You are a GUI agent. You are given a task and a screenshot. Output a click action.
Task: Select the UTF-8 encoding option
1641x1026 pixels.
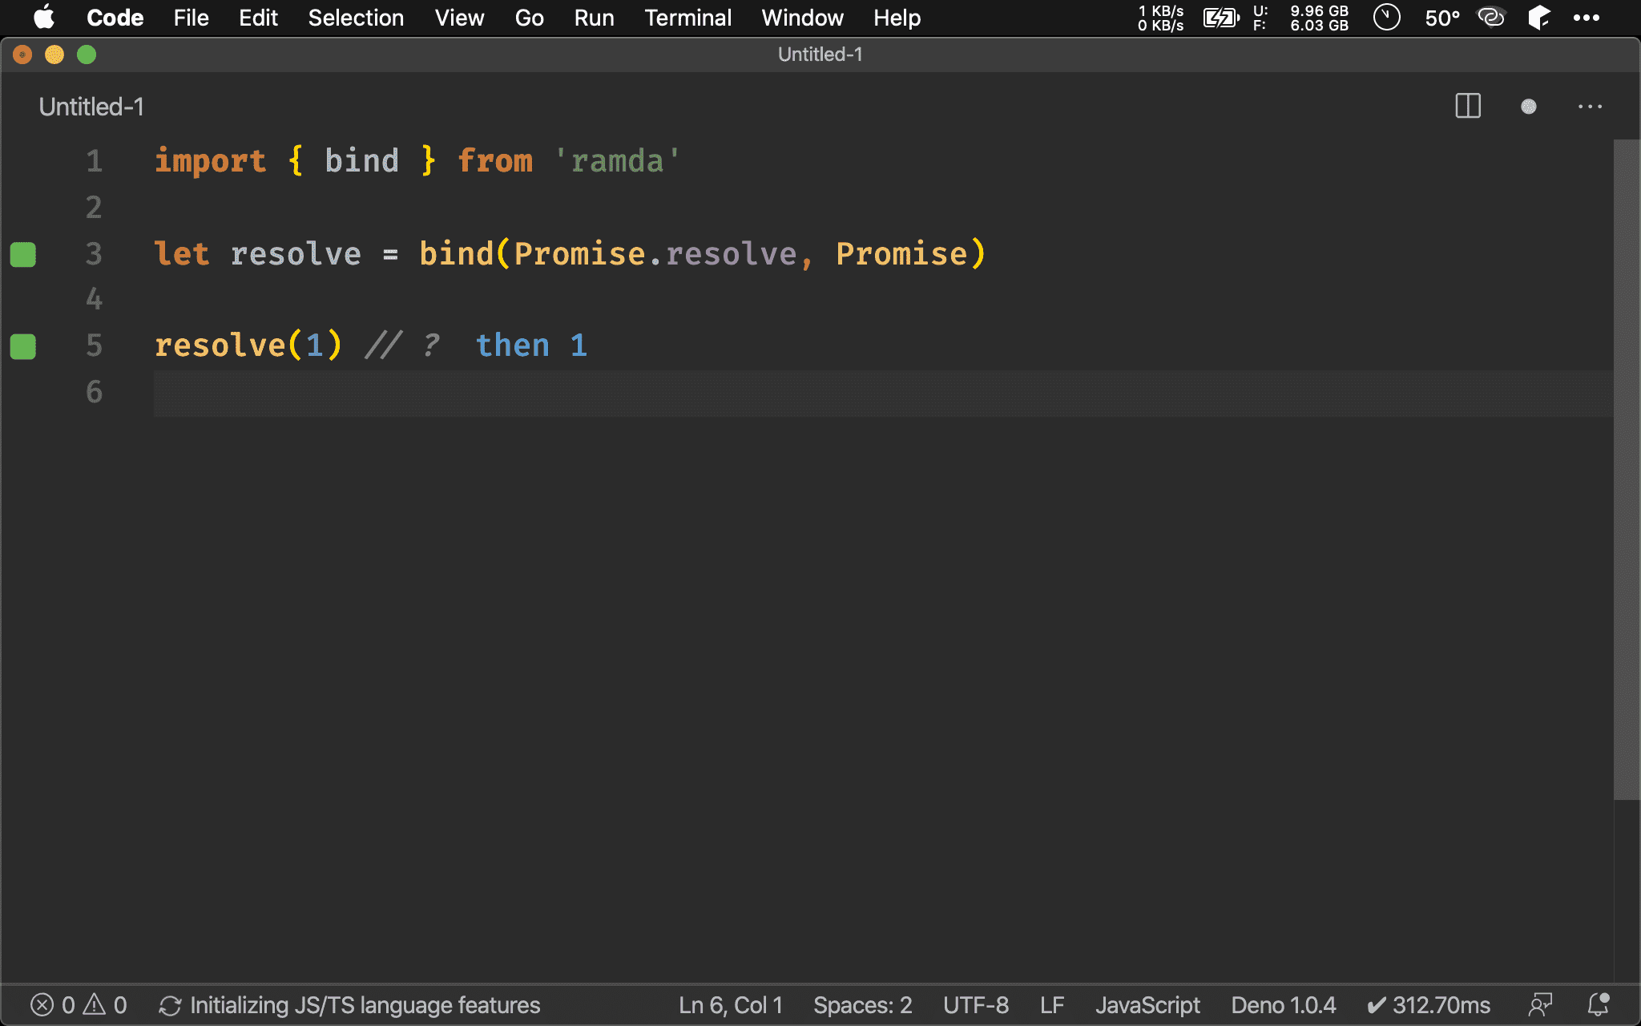pyautogui.click(x=975, y=1004)
